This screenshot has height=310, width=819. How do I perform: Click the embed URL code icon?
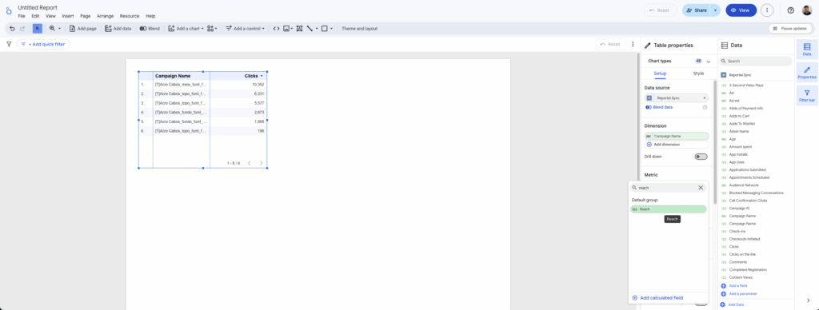pyautogui.click(x=276, y=29)
